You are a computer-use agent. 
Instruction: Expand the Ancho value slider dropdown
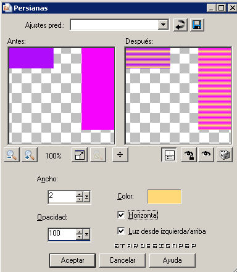[86, 197]
